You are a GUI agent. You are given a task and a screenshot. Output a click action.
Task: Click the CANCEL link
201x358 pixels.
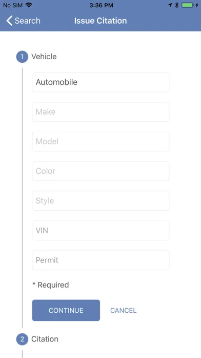(124, 311)
